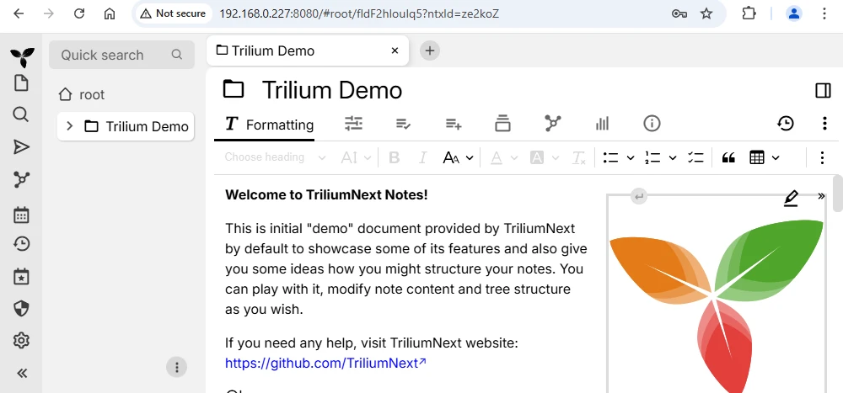Image resolution: width=843 pixels, height=393 pixels.
Task: Open the insert table dropdown
Action: [764, 158]
